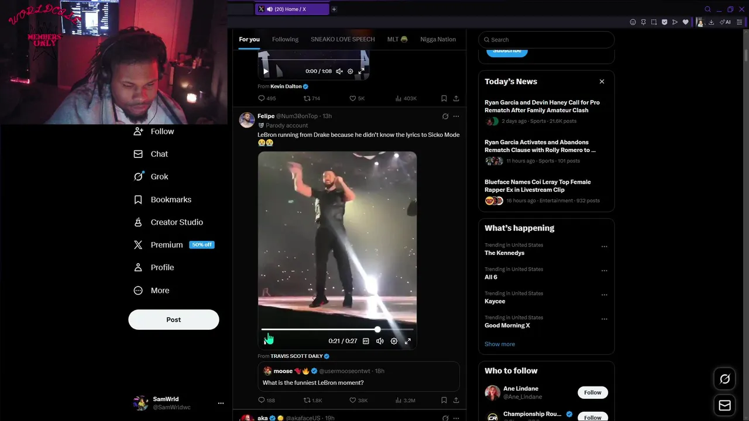The width and height of the screenshot is (749, 421).
Task: Open browser search tabs magnifier
Action: (x=707, y=9)
